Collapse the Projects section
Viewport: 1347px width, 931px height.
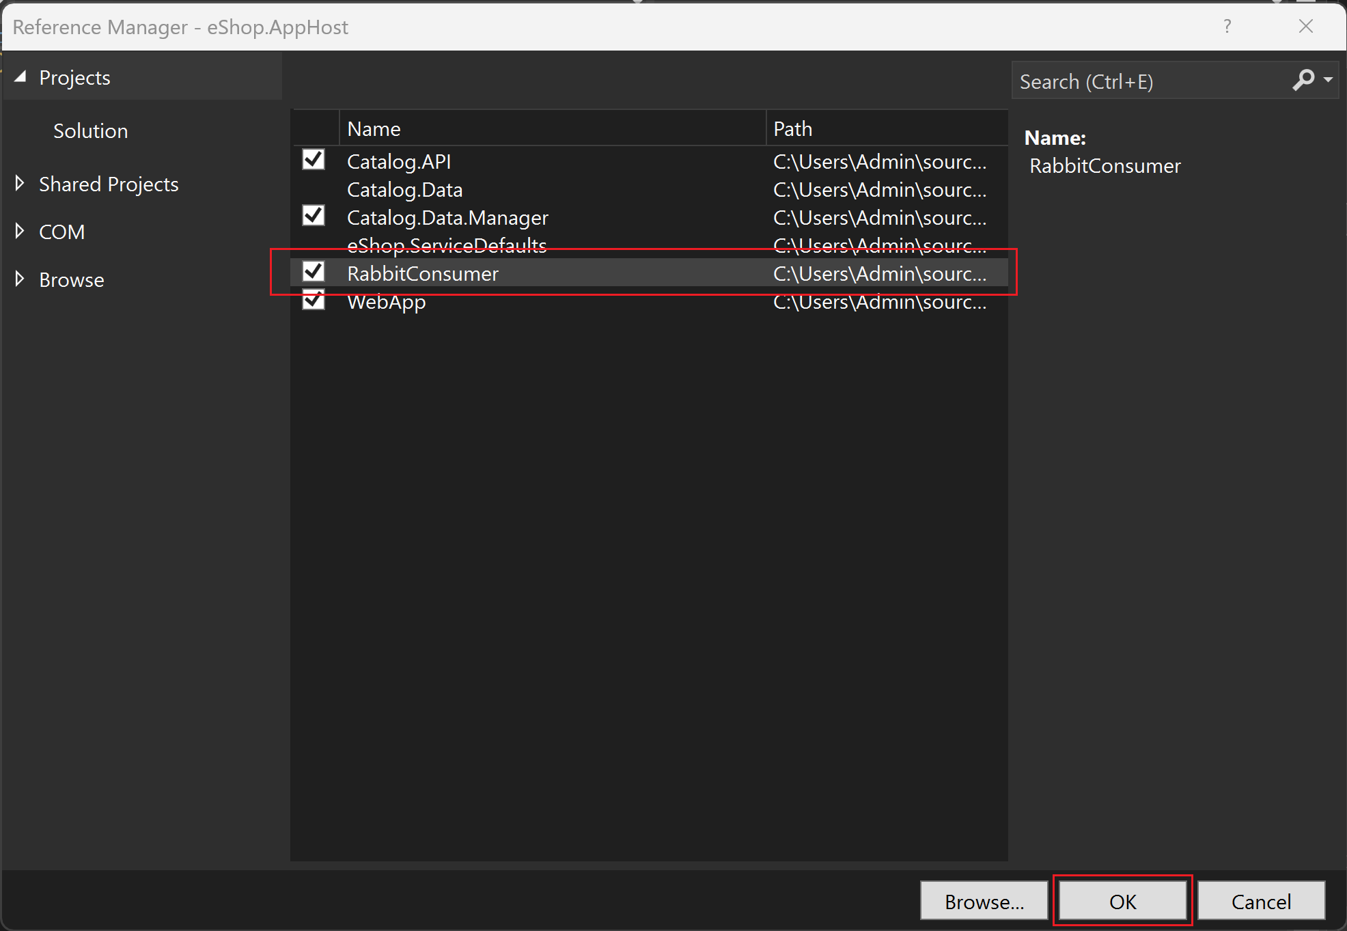(20, 77)
